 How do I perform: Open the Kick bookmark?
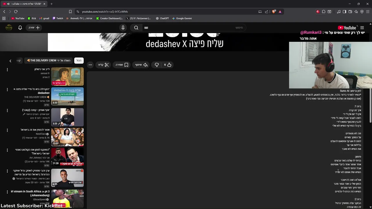(32, 18)
